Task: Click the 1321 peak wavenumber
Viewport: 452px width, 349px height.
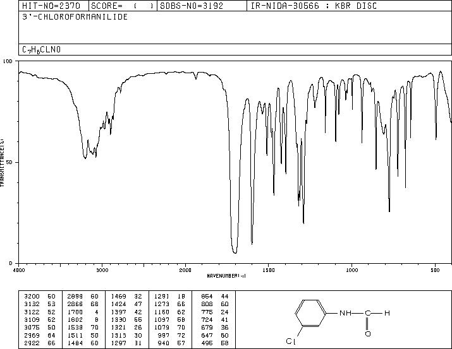Action: click(x=118, y=328)
